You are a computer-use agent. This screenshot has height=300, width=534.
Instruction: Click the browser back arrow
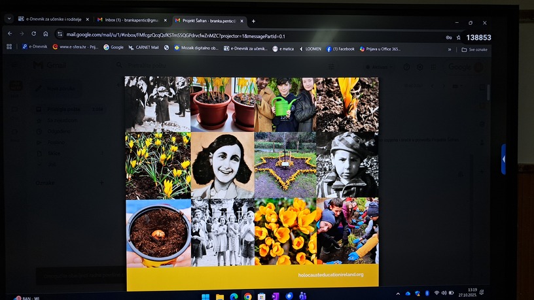tap(10, 34)
